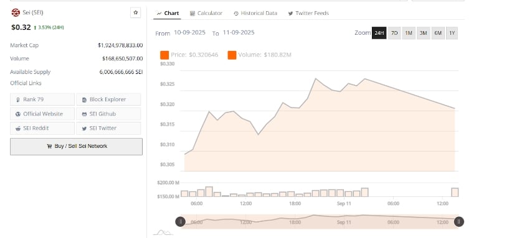
Task: Click the Sei red logo icon
Action: [16, 13]
